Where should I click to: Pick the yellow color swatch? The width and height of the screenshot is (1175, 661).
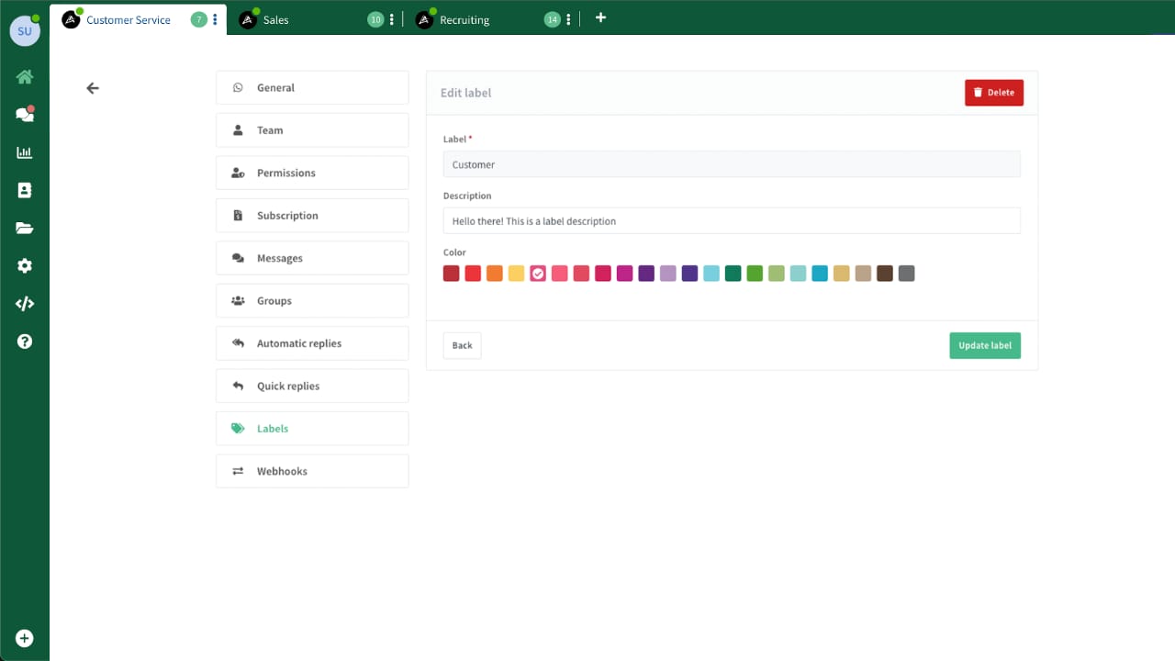(516, 273)
